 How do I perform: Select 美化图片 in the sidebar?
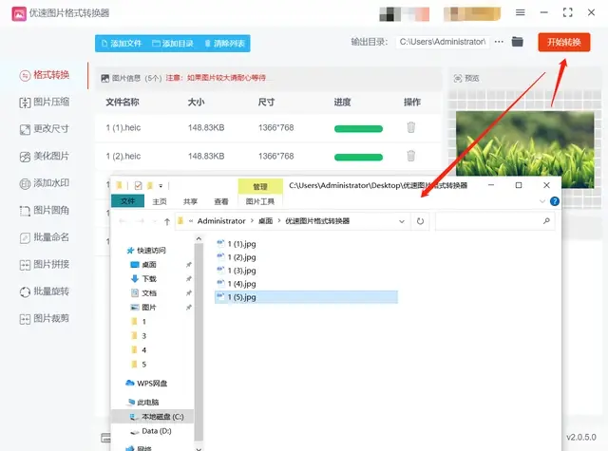45,156
